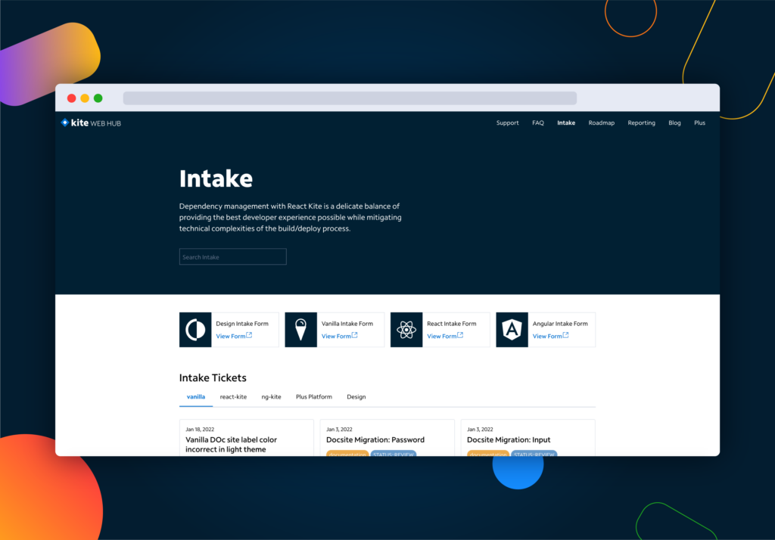Open ticket 'Vanilla DOc site label color incorrect'
Screen dimensions: 775x540
(232, 444)
